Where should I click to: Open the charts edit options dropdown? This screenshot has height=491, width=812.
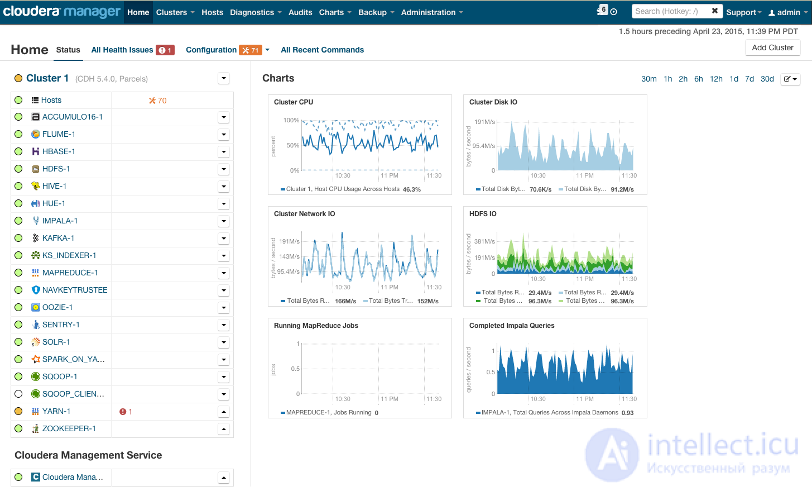pos(790,79)
